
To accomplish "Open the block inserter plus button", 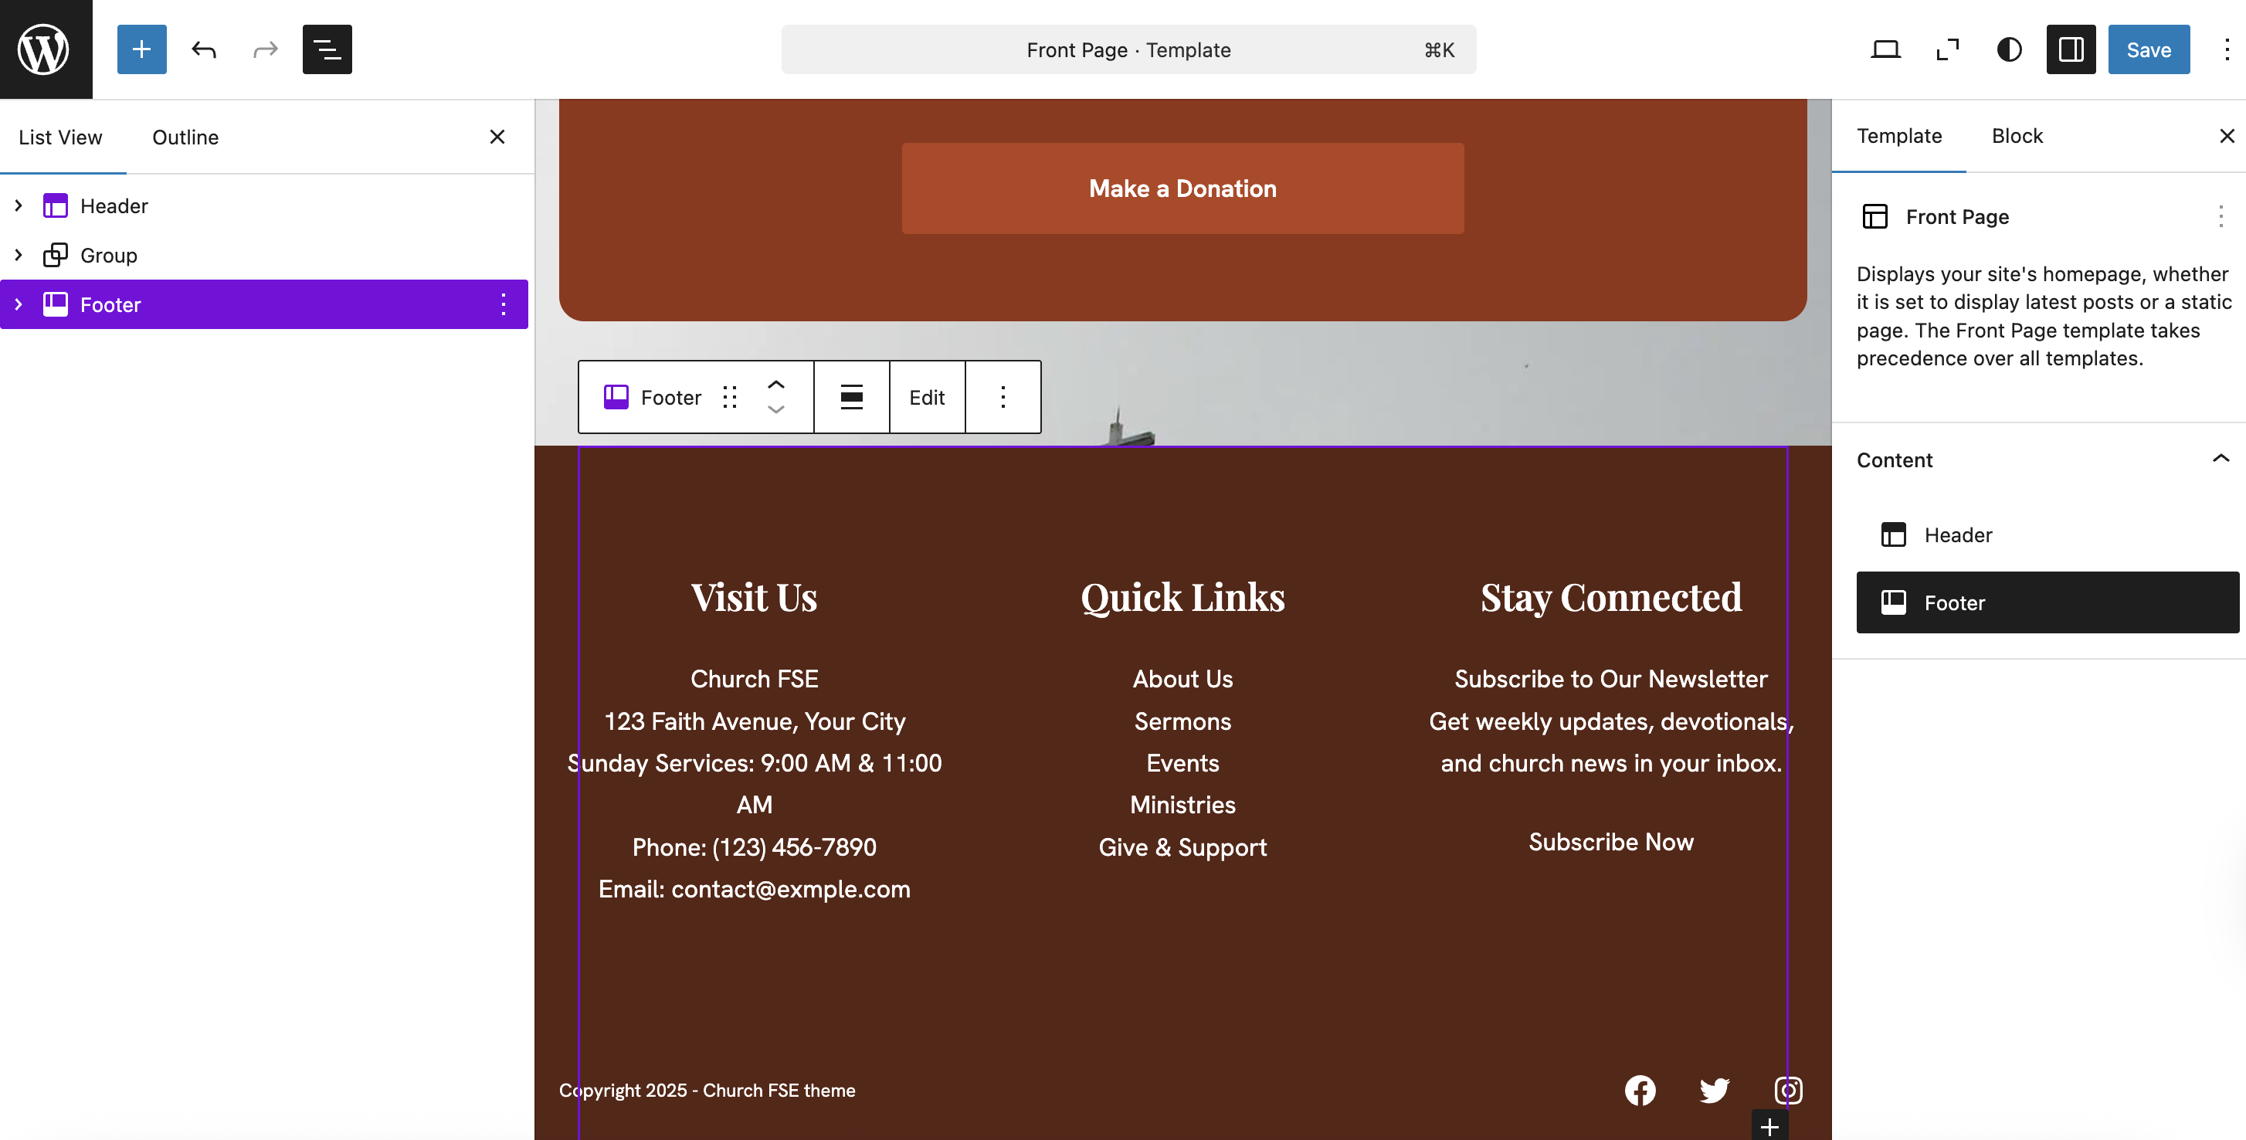I will tap(141, 49).
